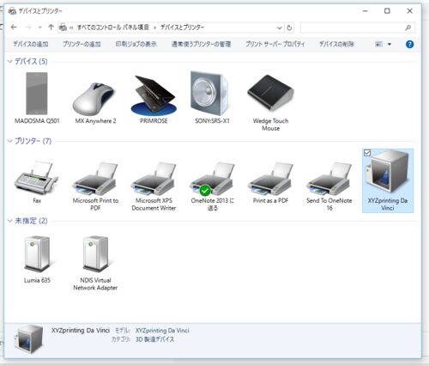Go back with the back arrow
The height and width of the screenshot is (366, 429).
[x=14, y=27]
